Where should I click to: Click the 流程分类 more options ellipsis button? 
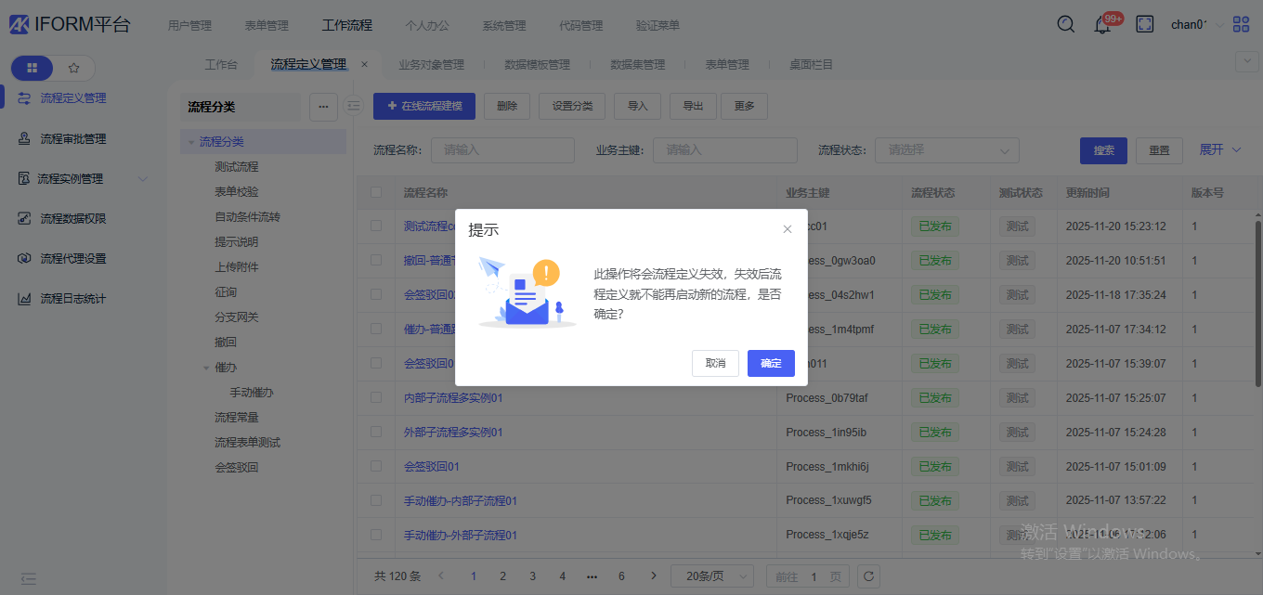323,107
